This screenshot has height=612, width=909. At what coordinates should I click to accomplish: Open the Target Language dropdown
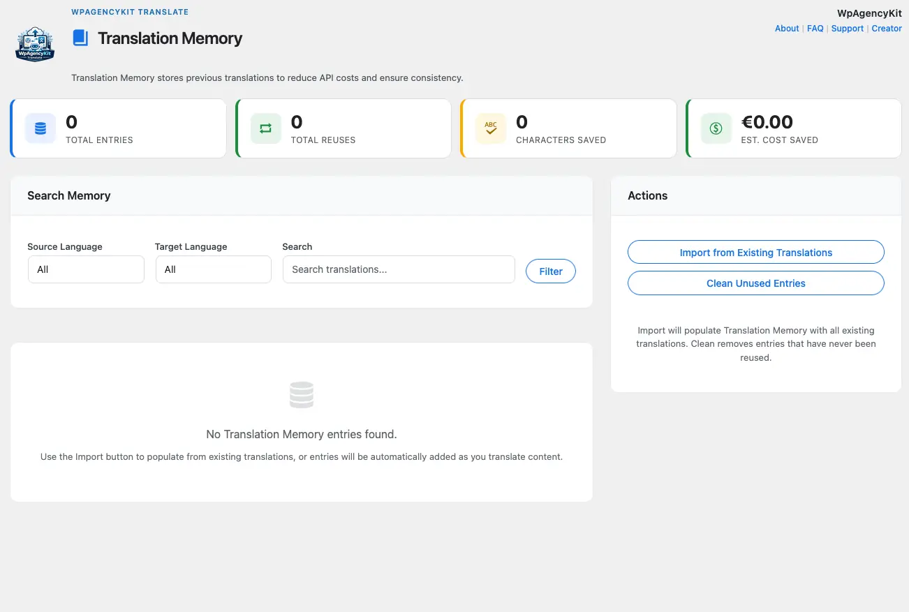[213, 269]
